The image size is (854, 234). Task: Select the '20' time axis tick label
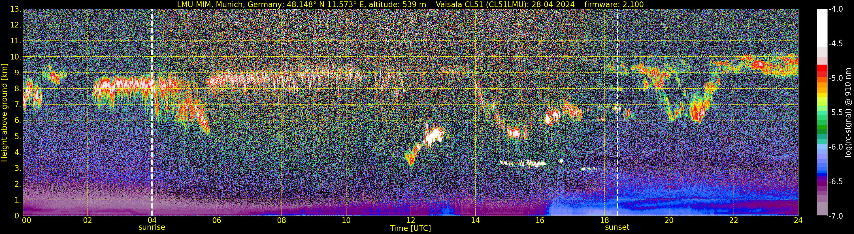click(x=669, y=220)
